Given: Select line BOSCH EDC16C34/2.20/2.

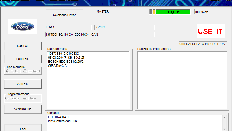Looking at the screenshot, I should pos(66,62).
